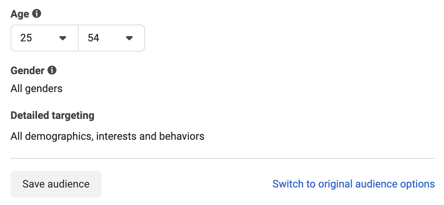Select the Gender heading label
This screenshot has width=444, height=205.
[27, 70]
